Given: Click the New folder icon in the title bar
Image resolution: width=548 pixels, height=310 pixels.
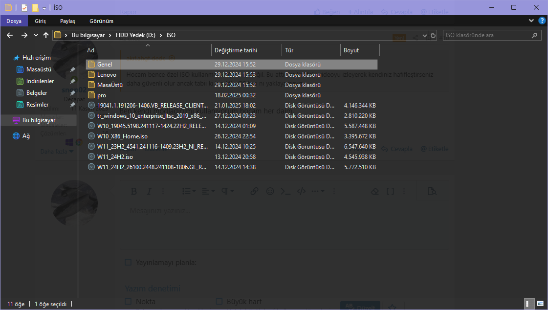Looking at the screenshot, I should (x=35, y=7).
